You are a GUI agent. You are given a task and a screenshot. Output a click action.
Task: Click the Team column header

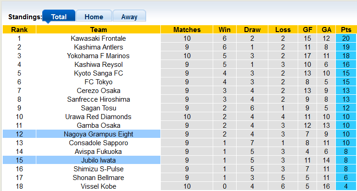pyautogui.click(x=98, y=30)
